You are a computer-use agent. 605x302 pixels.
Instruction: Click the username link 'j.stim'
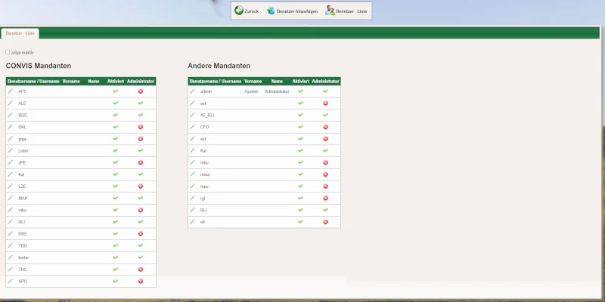pos(23,150)
